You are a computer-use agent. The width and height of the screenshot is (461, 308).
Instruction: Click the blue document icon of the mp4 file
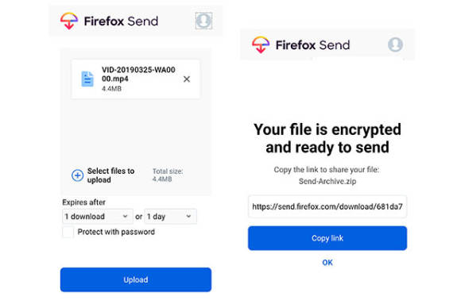coord(87,79)
